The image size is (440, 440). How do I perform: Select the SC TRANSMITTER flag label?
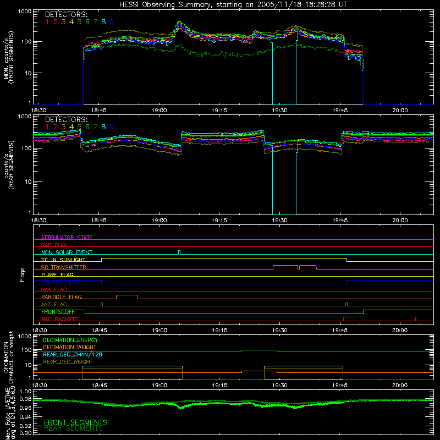click(x=64, y=267)
